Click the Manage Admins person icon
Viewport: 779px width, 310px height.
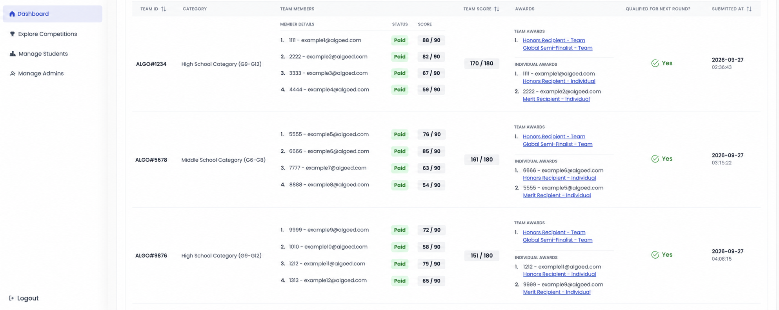(13, 74)
